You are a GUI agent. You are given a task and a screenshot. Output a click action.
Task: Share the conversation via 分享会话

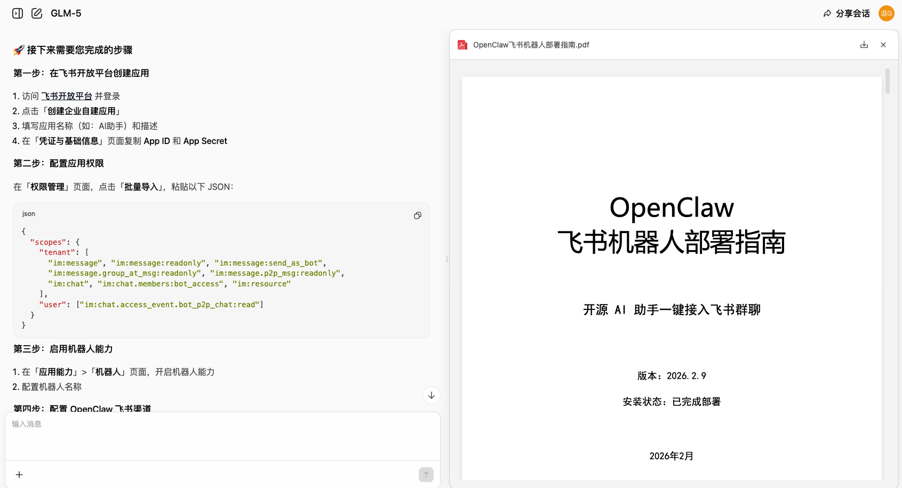[852, 13]
